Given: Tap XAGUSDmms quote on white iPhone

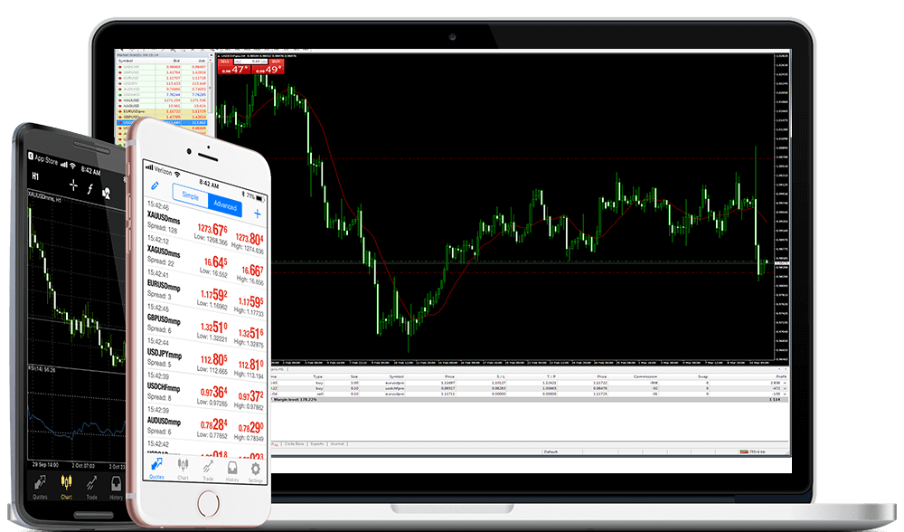Looking at the screenshot, I should coord(204,260).
